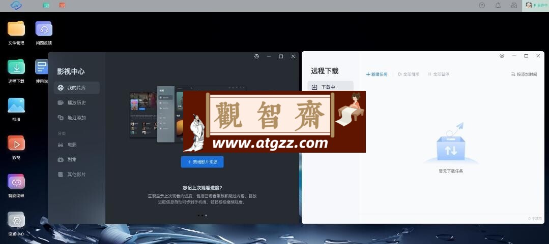Viewport: 549px width, 244px height.
Task: Open the help question mark icon
Action: pos(482,5)
